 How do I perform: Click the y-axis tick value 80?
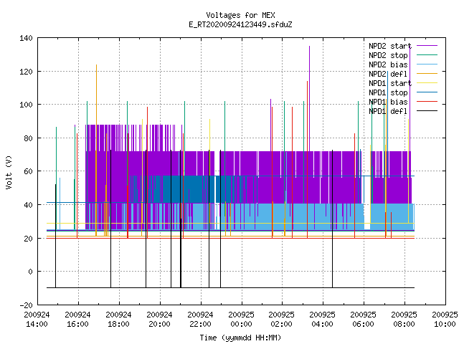tap(29, 138)
